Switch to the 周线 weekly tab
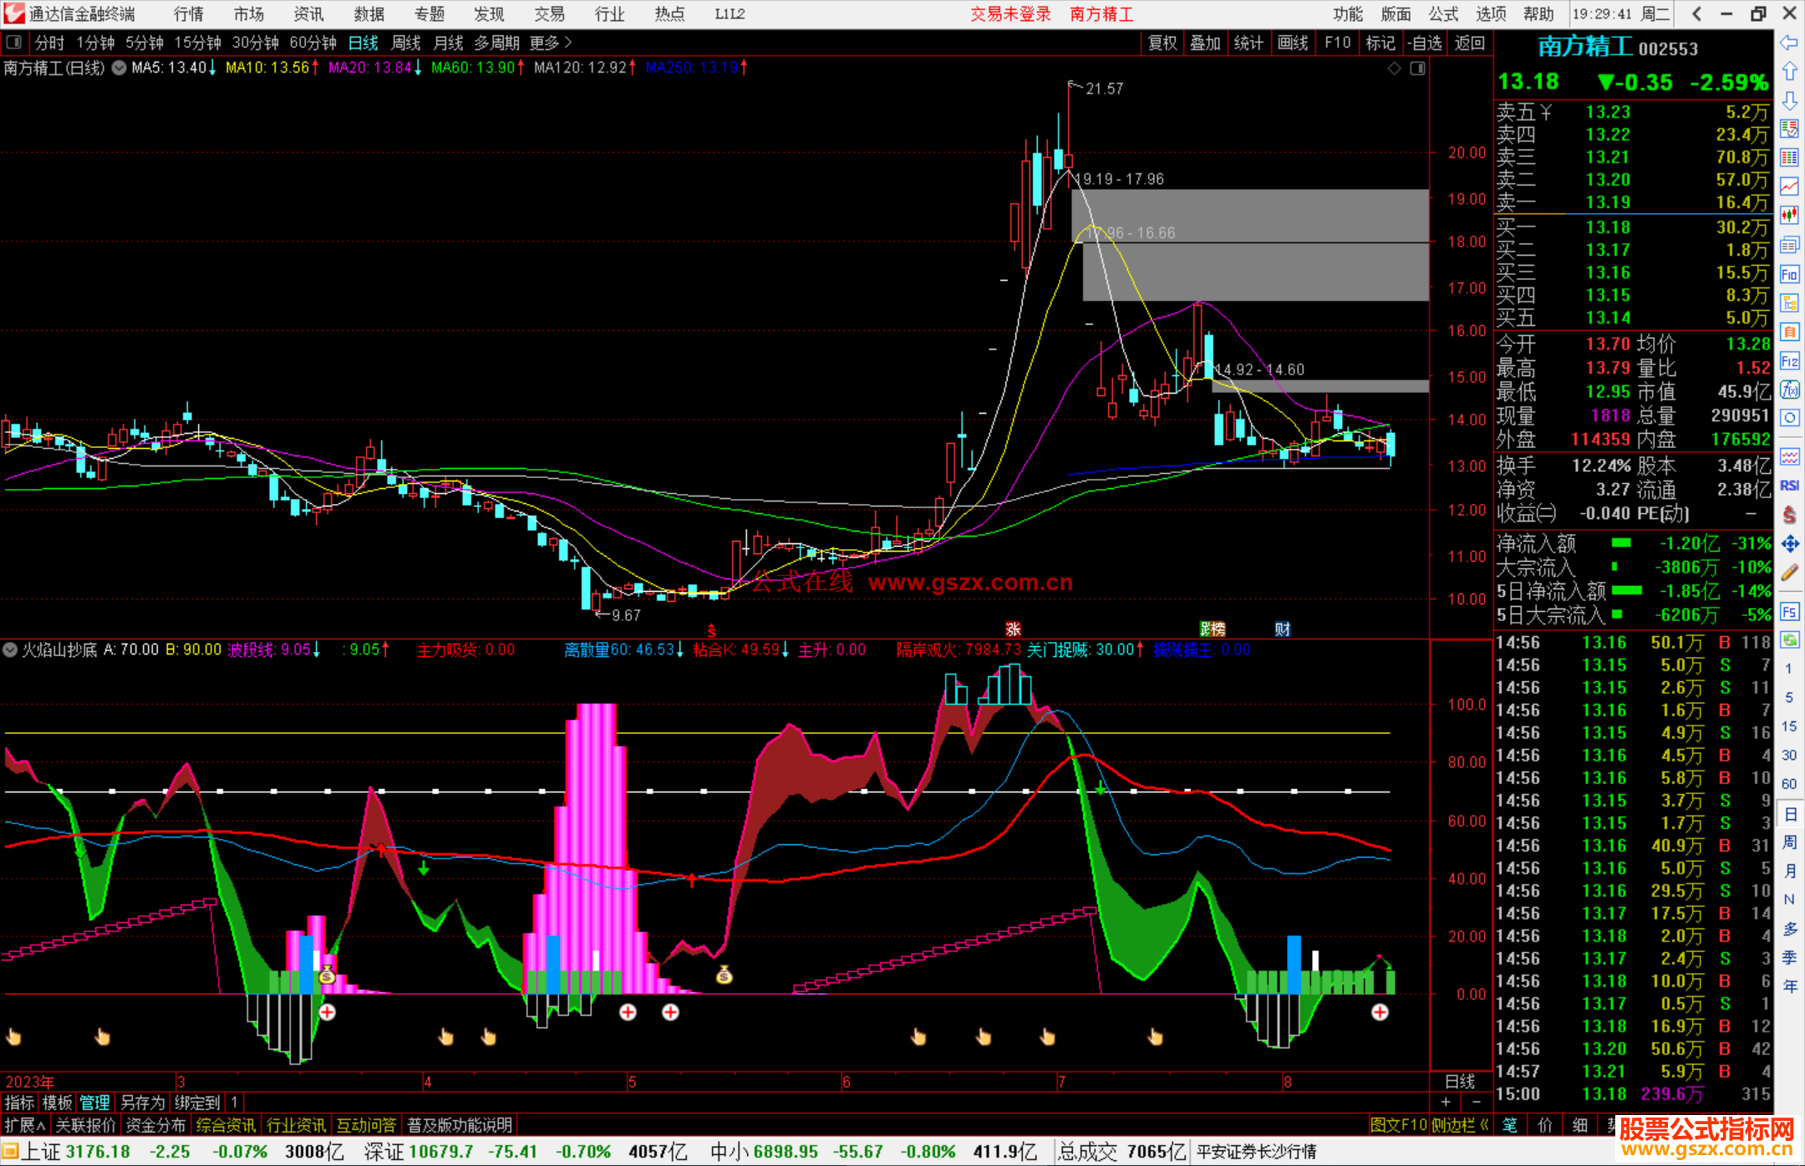Screen dimensions: 1805x1166 [406, 42]
